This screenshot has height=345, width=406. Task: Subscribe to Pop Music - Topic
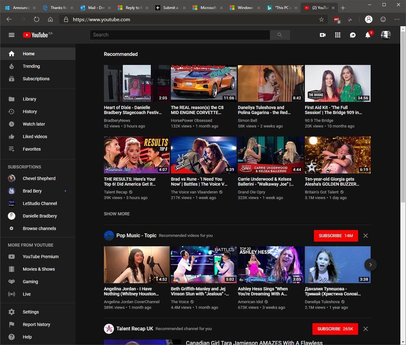pos(336,235)
